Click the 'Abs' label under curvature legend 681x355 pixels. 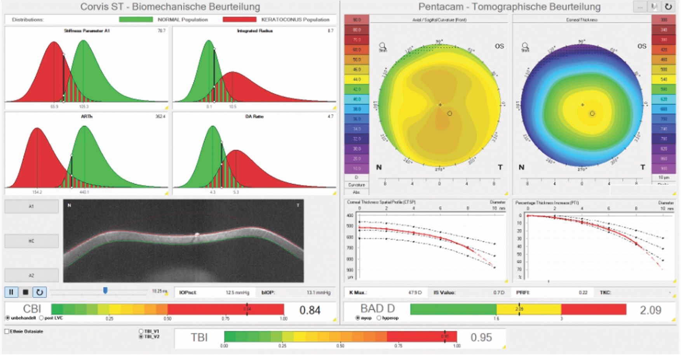(x=356, y=192)
